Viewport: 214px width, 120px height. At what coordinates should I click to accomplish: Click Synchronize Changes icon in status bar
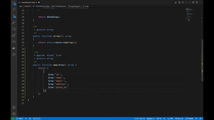[26, 119]
